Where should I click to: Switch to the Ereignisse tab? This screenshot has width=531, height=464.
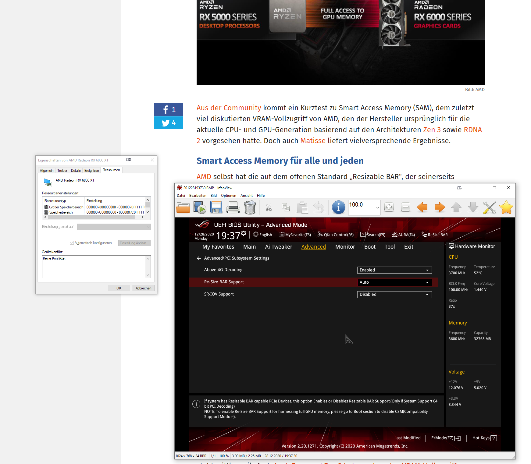(91, 171)
